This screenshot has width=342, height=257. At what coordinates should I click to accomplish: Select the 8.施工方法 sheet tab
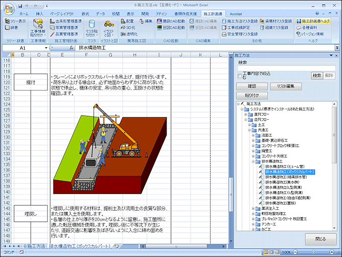[34, 246]
